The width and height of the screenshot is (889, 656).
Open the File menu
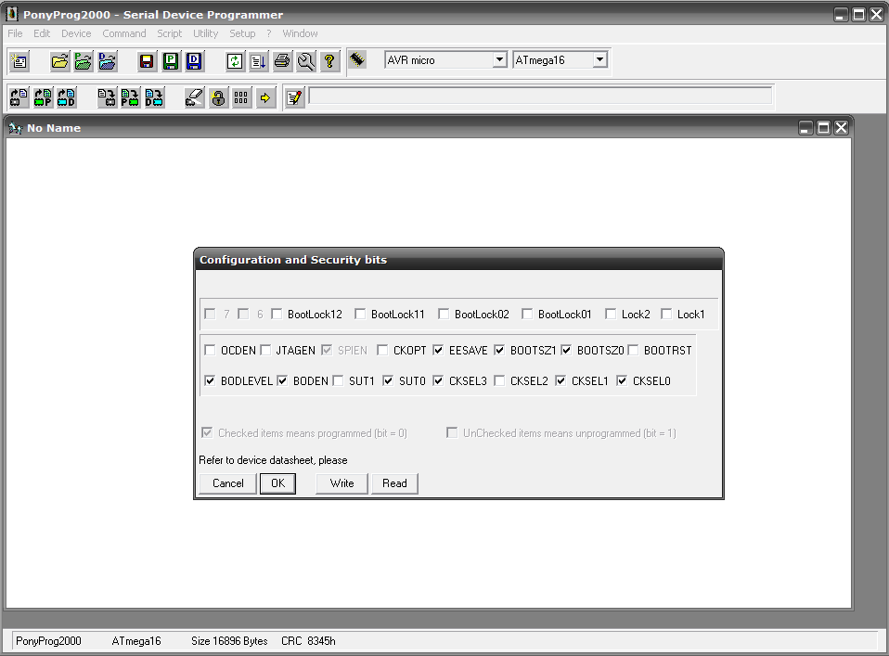15,33
